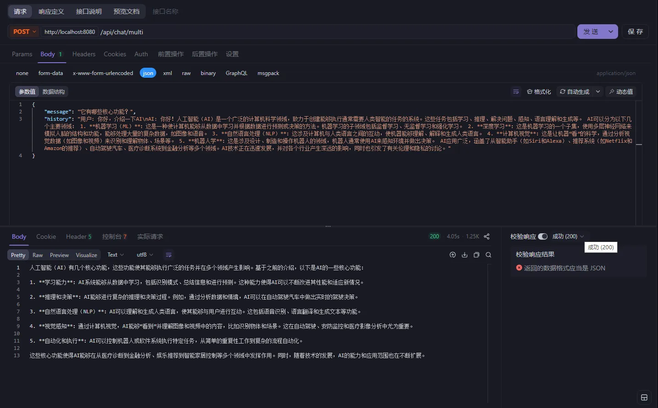Image resolution: width=658 pixels, height=408 pixels.
Task: Click the 1.25K response size
Action: (472, 236)
